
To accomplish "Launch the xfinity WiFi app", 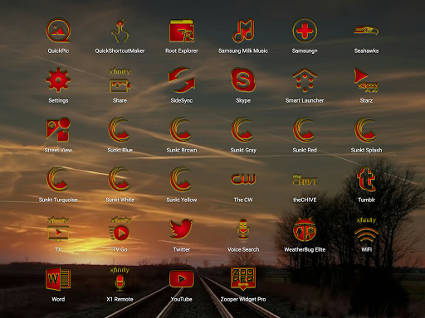I will (x=366, y=229).
